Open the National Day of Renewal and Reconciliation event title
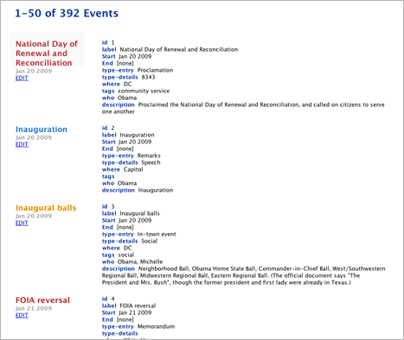The width and height of the screenshot is (404, 340). point(47,54)
